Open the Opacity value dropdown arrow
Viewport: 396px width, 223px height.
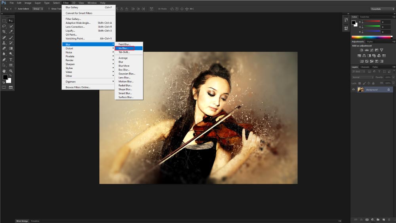(x=393, y=77)
